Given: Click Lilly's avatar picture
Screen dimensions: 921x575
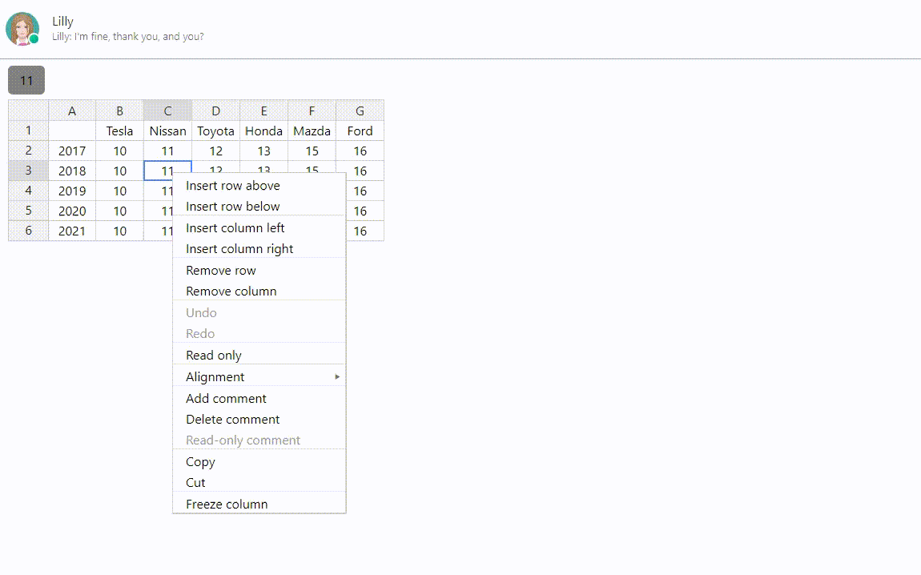Looking at the screenshot, I should point(22,29).
